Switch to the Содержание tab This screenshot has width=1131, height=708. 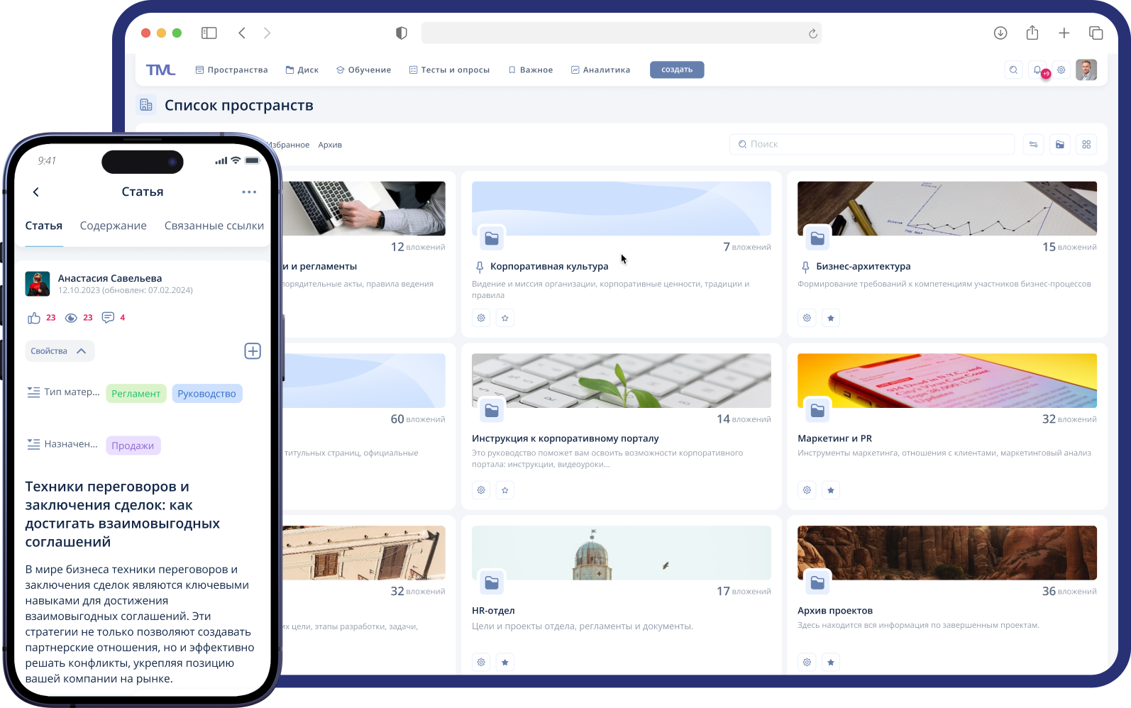point(114,226)
